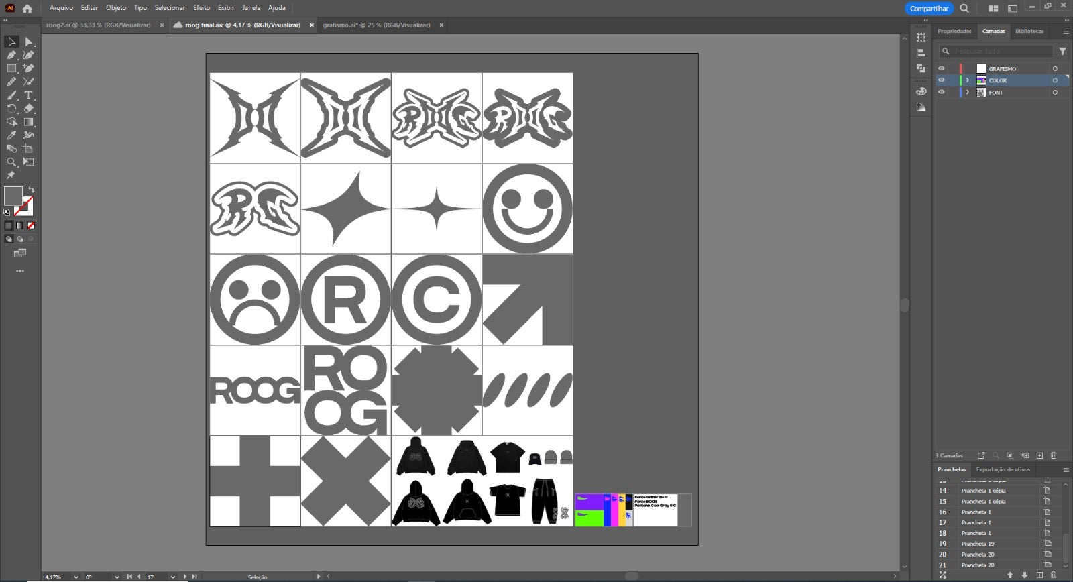This screenshot has width=1073, height=582.
Task: Activate the Rotate tool
Action: pyautogui.click(x=11, y=109)
